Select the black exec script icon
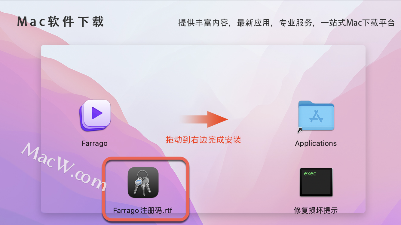The image size is (401, 225). click(316, 182)
